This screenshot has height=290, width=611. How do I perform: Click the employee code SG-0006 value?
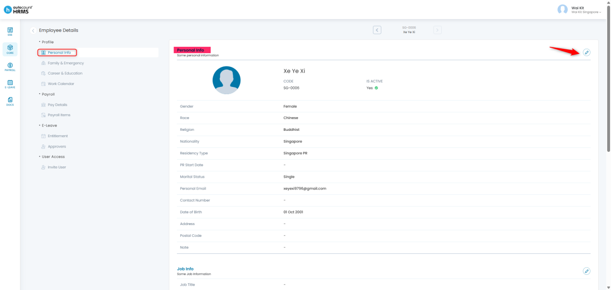291,88
